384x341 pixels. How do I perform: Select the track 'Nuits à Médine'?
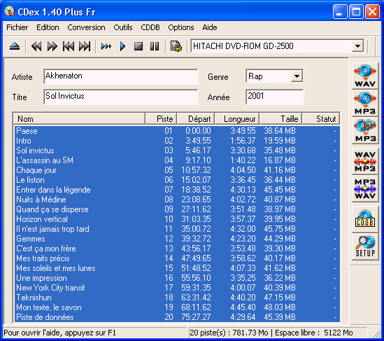(x=177, y=200)
